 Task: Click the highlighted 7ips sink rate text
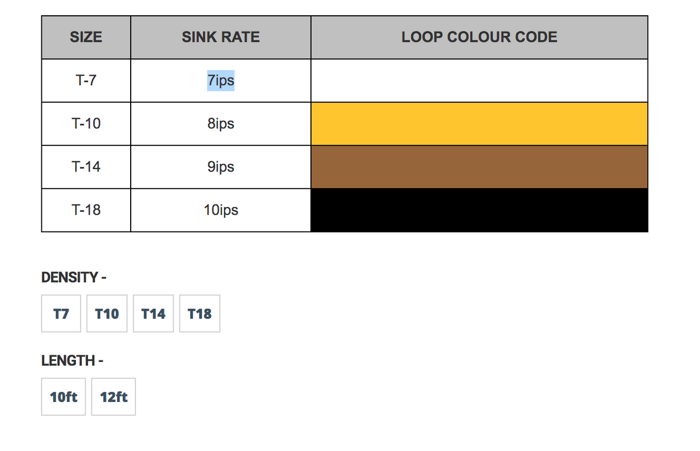click(x=220, y=81)
